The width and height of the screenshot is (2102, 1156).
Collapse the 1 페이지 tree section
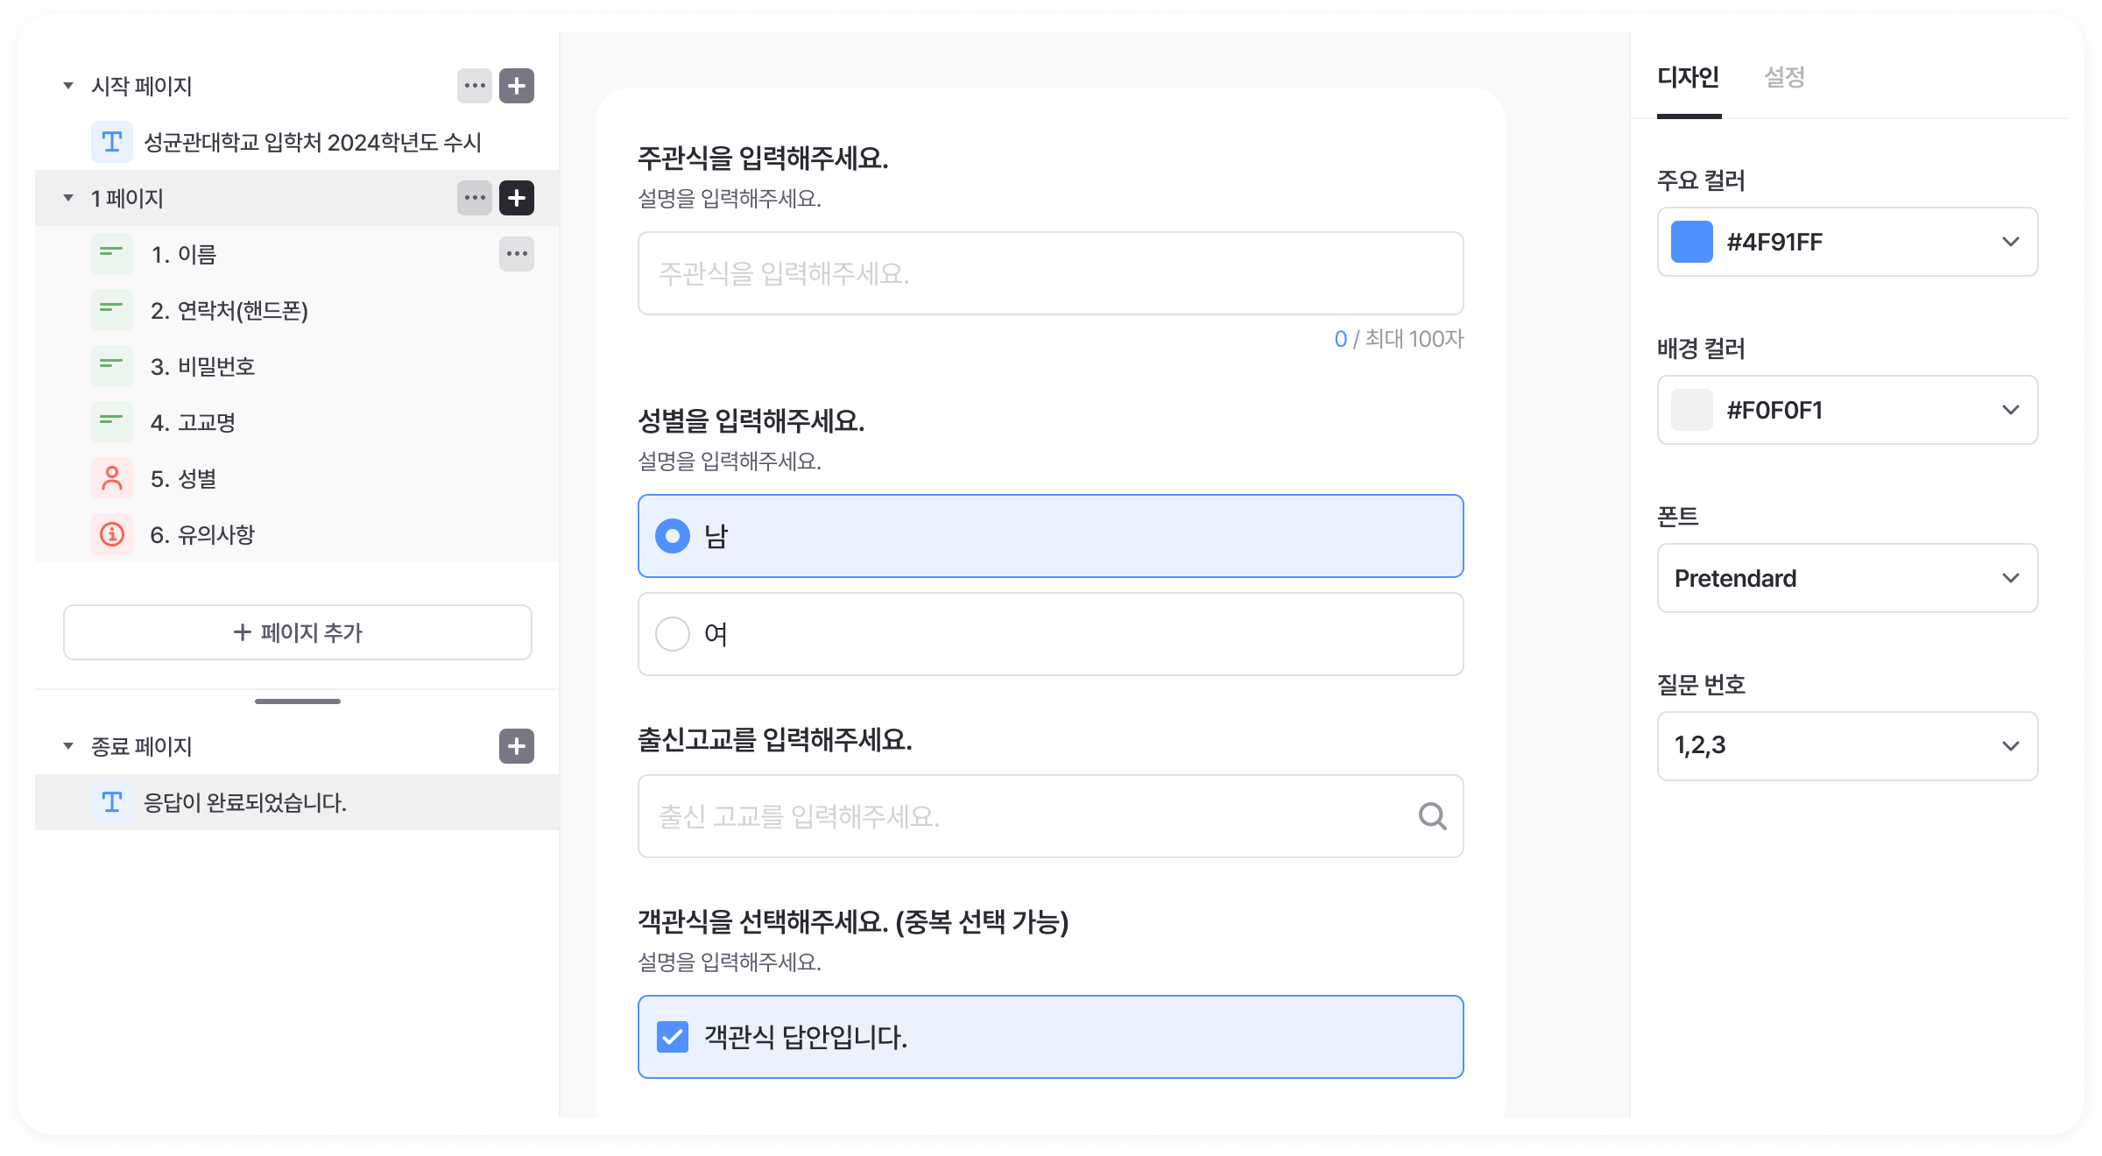[68, 198]
